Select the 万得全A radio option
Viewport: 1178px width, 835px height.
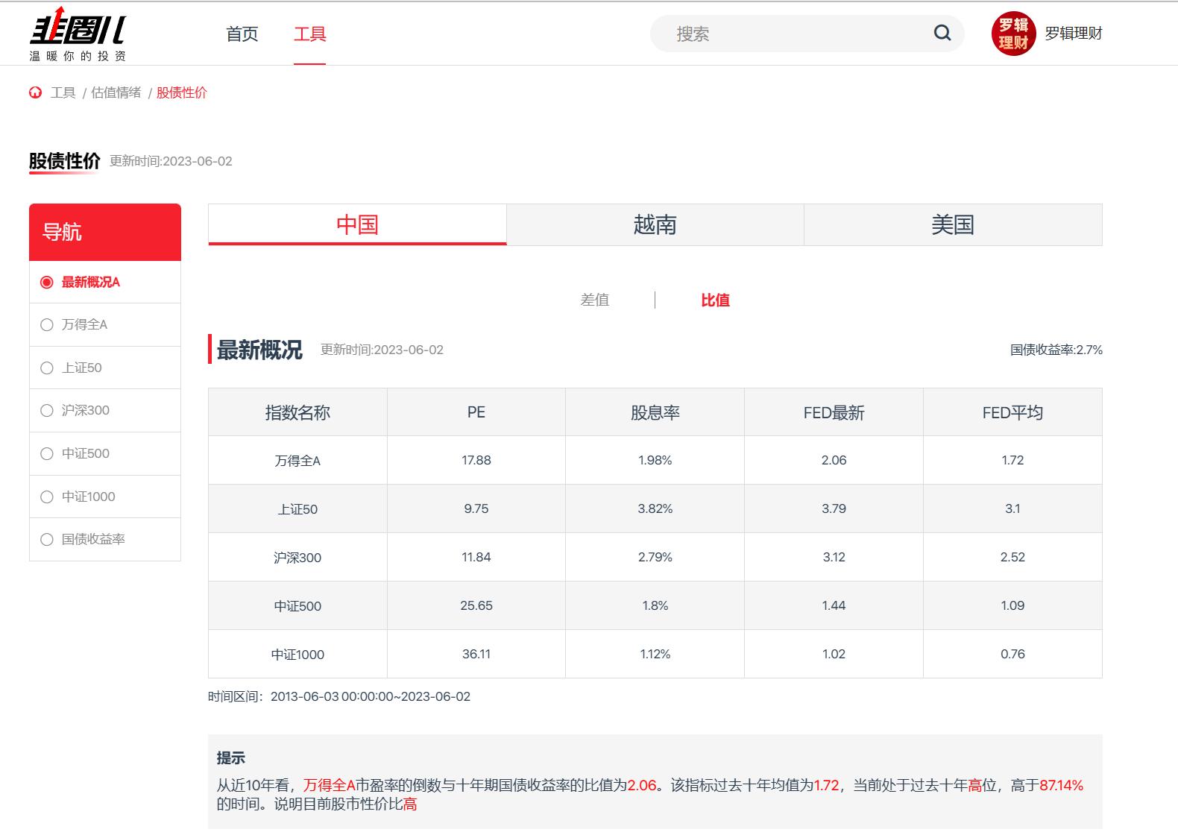pos(47,324)
